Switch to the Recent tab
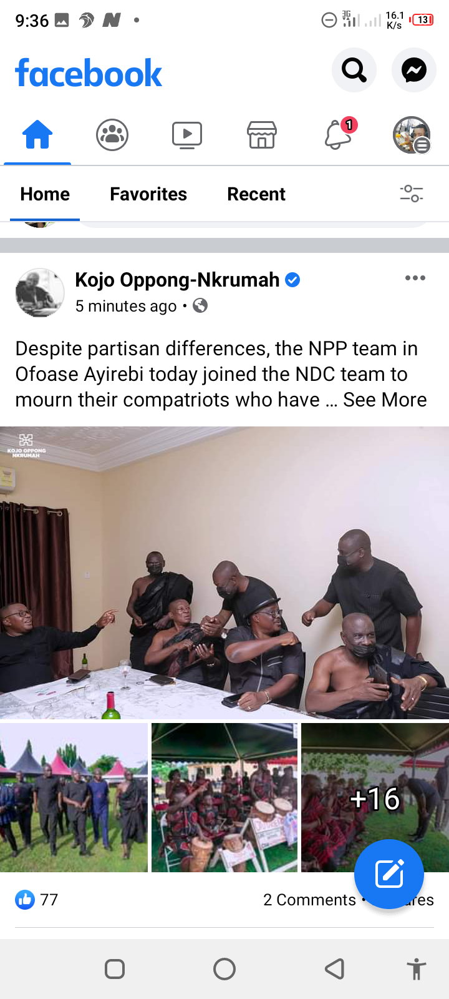The height and width of the screenshot is (999, 449). [256, 194]
